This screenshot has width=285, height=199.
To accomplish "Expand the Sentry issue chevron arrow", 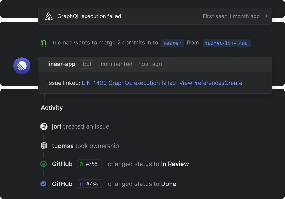I will (266, 16).
